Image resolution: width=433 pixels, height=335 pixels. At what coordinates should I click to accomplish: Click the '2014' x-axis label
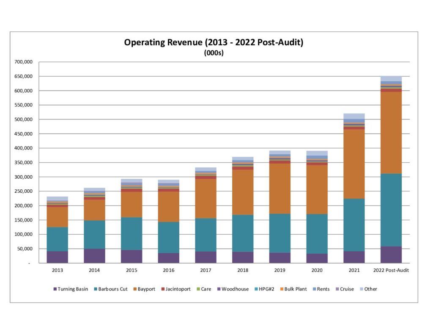[94, 270]
